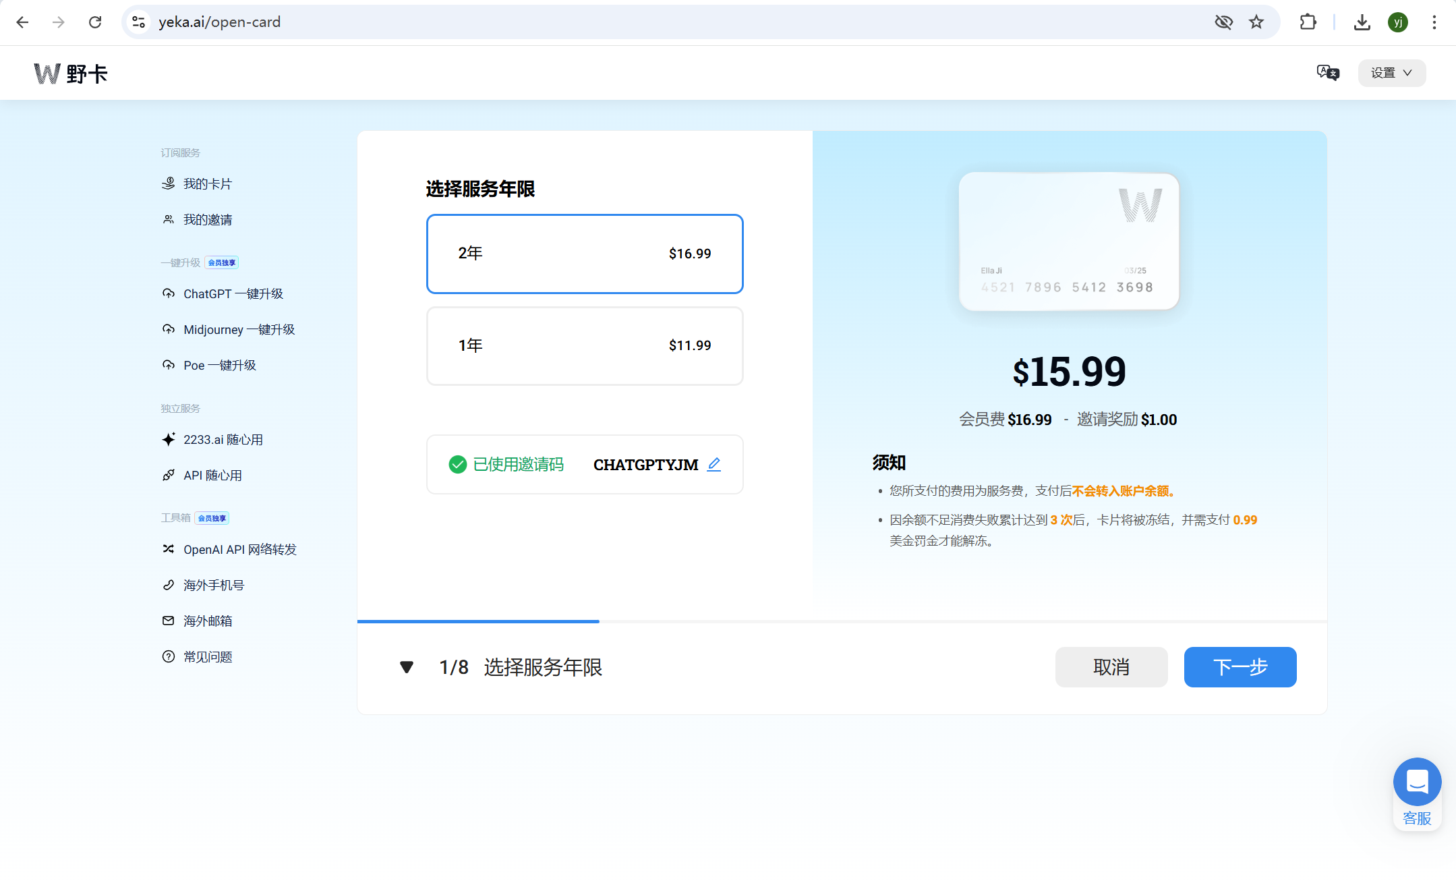
Task: Open Chrome three-dot menu
Action: coord(1434,22)
